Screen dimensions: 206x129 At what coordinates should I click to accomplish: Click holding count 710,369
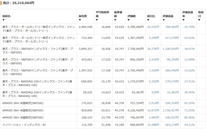[87, 38]
